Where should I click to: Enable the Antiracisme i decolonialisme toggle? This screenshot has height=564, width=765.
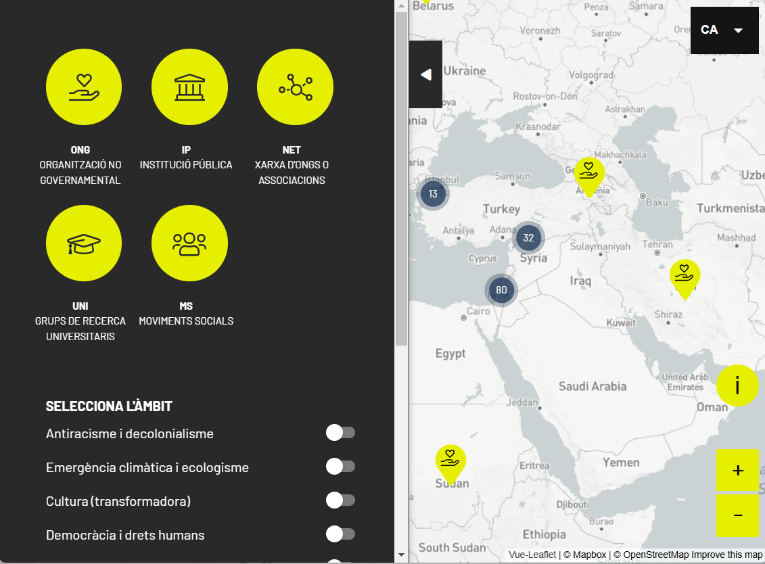pyautogui.click(x=340, y=433)
